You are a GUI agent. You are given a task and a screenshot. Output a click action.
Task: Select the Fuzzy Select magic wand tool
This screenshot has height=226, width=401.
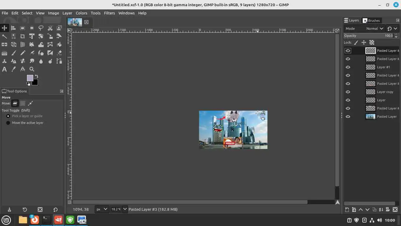pos(4,36)
